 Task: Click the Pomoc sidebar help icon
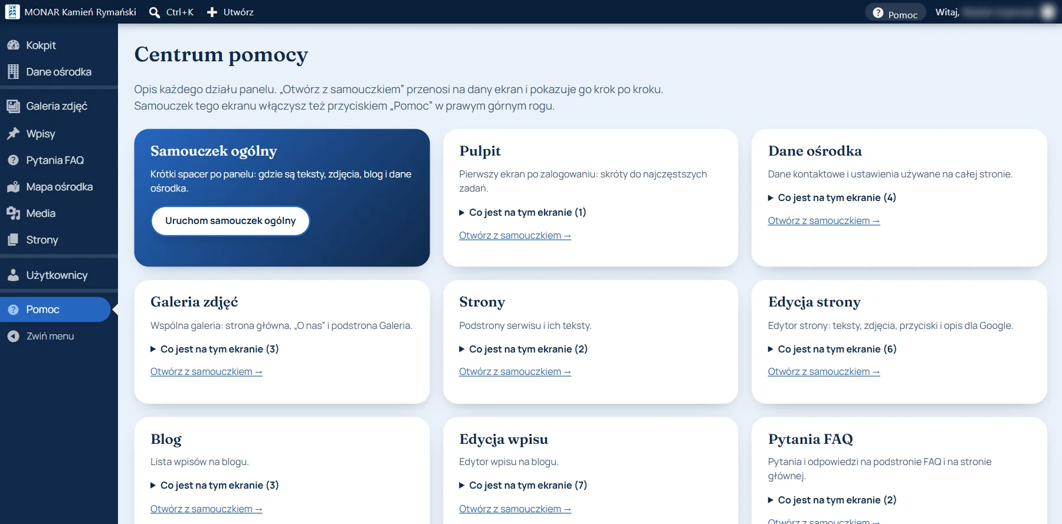(13, 309)
